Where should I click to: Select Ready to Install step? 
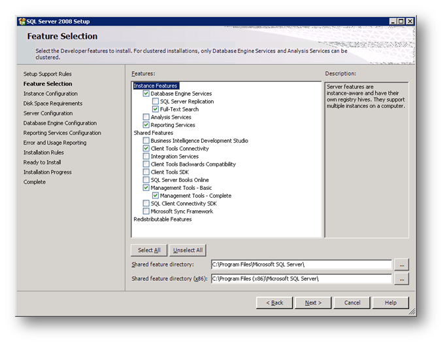(x=42, y=162)
